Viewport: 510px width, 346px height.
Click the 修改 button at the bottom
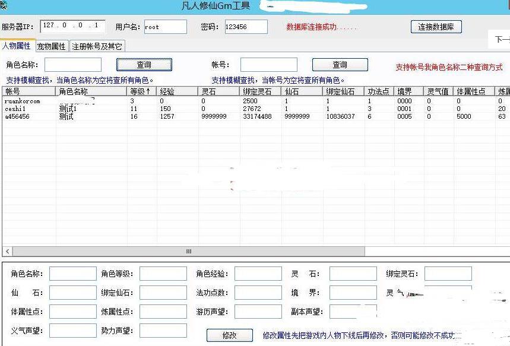click(230, 334)
